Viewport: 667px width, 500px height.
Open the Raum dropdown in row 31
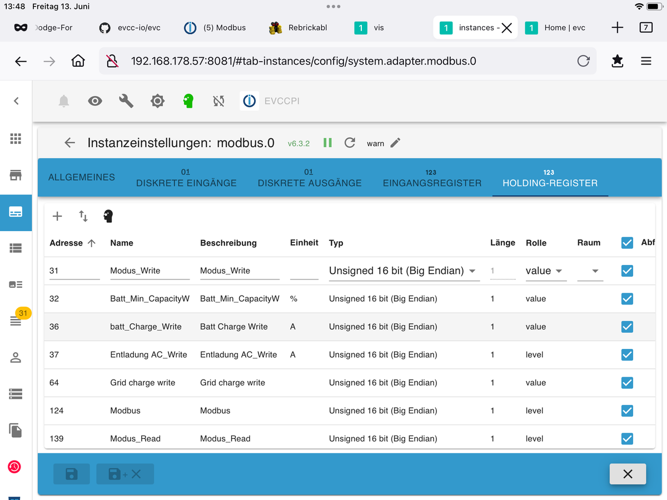(x=590, y=271)
